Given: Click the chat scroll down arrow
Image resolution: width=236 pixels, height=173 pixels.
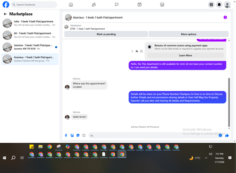Looking at the screenshot, I should 229,129.
